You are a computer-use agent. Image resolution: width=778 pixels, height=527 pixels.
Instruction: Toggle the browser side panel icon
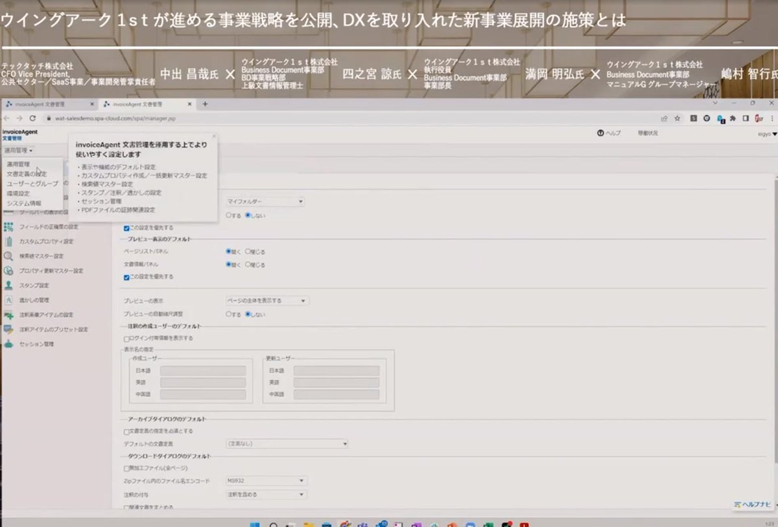coord(746,118)
